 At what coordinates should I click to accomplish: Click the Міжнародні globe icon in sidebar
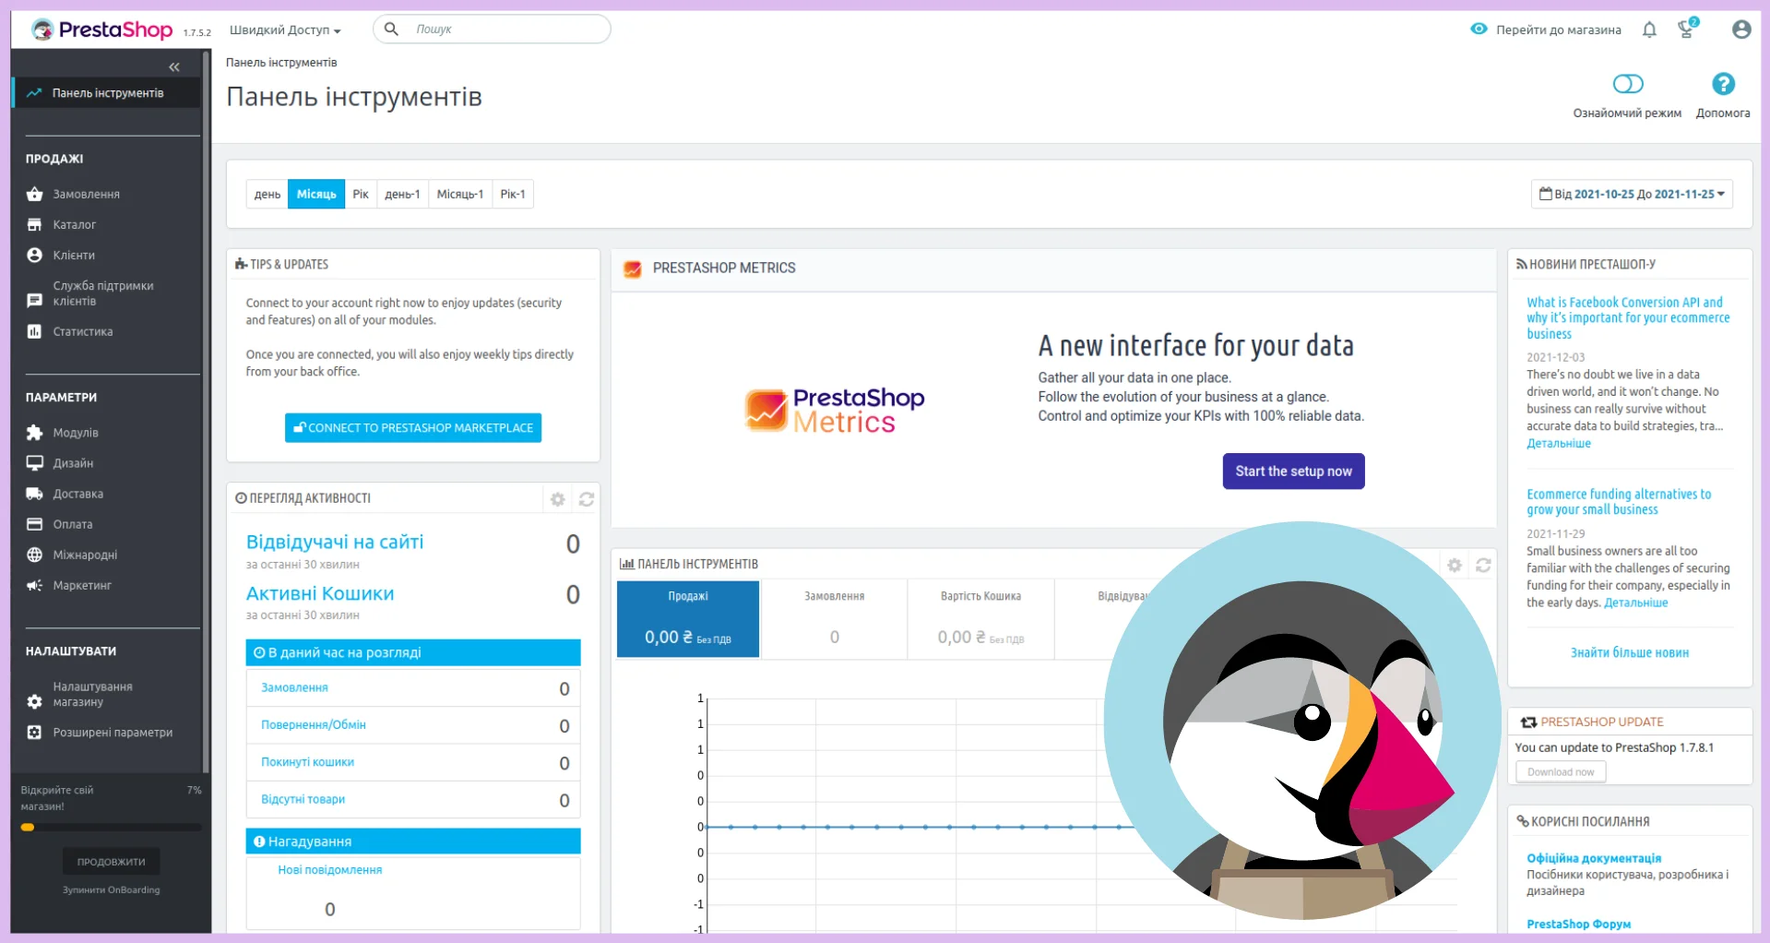pyautogui.click(x=35, y=555)
